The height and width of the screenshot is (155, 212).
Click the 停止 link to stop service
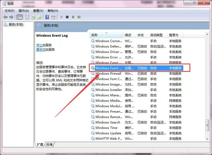[x=39, y=45]
